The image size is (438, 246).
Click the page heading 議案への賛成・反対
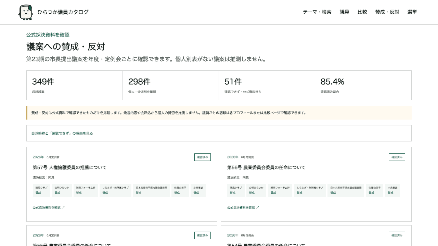pos(66,47)
